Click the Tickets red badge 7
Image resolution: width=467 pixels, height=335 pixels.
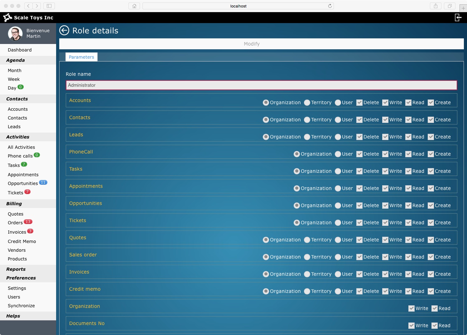[x=27, y=192]
